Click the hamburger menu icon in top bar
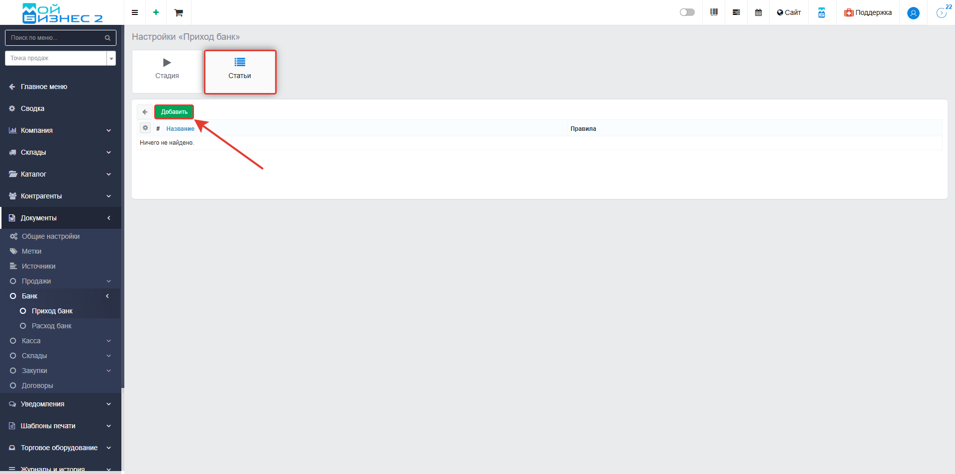This screenshot has height=474, width=955. tap(135, 12)
